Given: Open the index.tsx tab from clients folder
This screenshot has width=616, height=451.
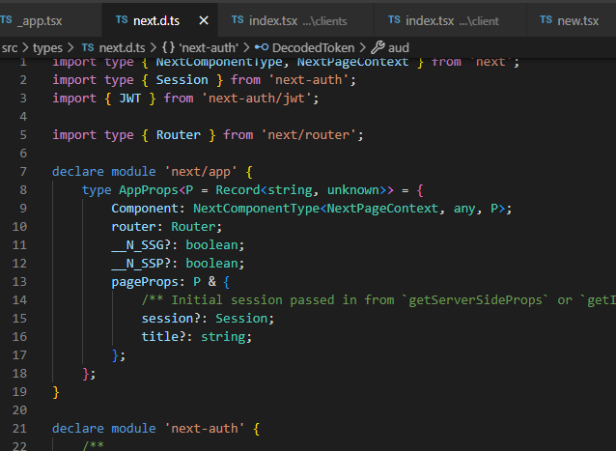Looking at the screenshot, I should (295, 20).
